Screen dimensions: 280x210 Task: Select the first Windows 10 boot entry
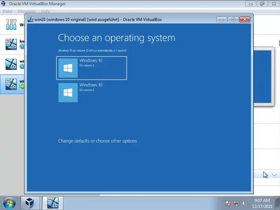pos(92,68)
